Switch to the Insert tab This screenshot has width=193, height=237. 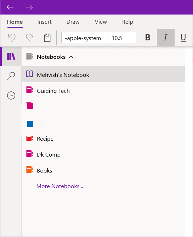[x=44, y=22]
